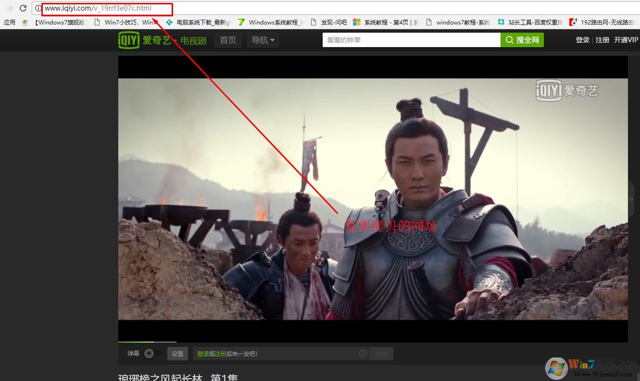Open the 应用 apps bookmark
Image resolution: width=640 pixels, height=381 pixels.
click(x=10, y=22)
